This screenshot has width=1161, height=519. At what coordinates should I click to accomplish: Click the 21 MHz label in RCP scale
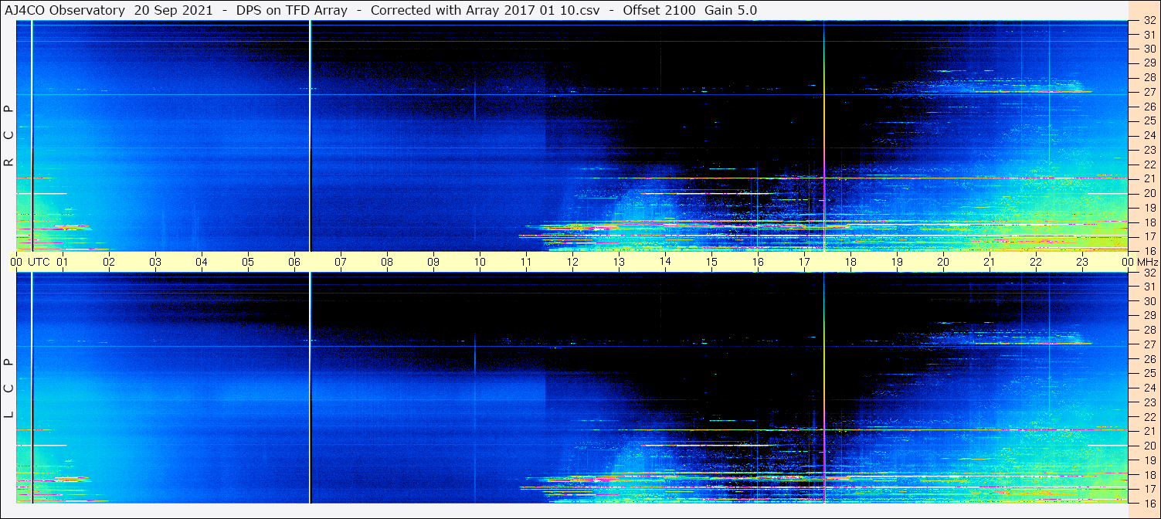coord(1149,178)
